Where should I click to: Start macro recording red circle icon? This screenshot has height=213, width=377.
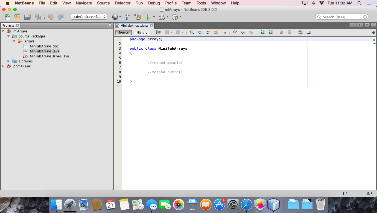tap(281, 32)
